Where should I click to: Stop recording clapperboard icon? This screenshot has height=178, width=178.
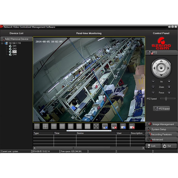pyautogui.click(x=132, y=126)
